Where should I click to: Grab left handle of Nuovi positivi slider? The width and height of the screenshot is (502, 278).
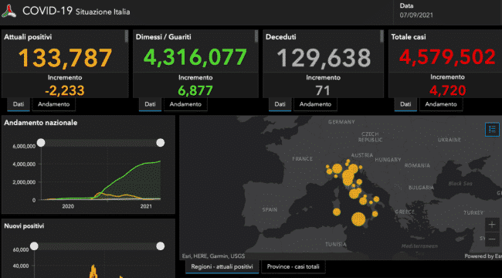(34, 246)
